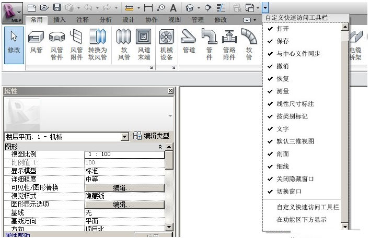Select the 转换为软风管 tool
This screenshot has height=238, width=370.
tap(97, 44)
